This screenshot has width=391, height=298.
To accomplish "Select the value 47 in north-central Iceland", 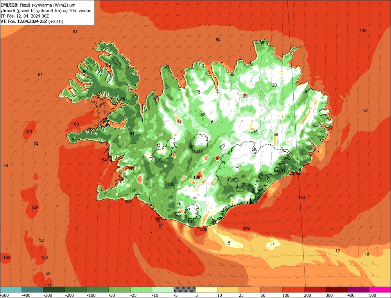I will pyautogui.click(x=179, y=121).
